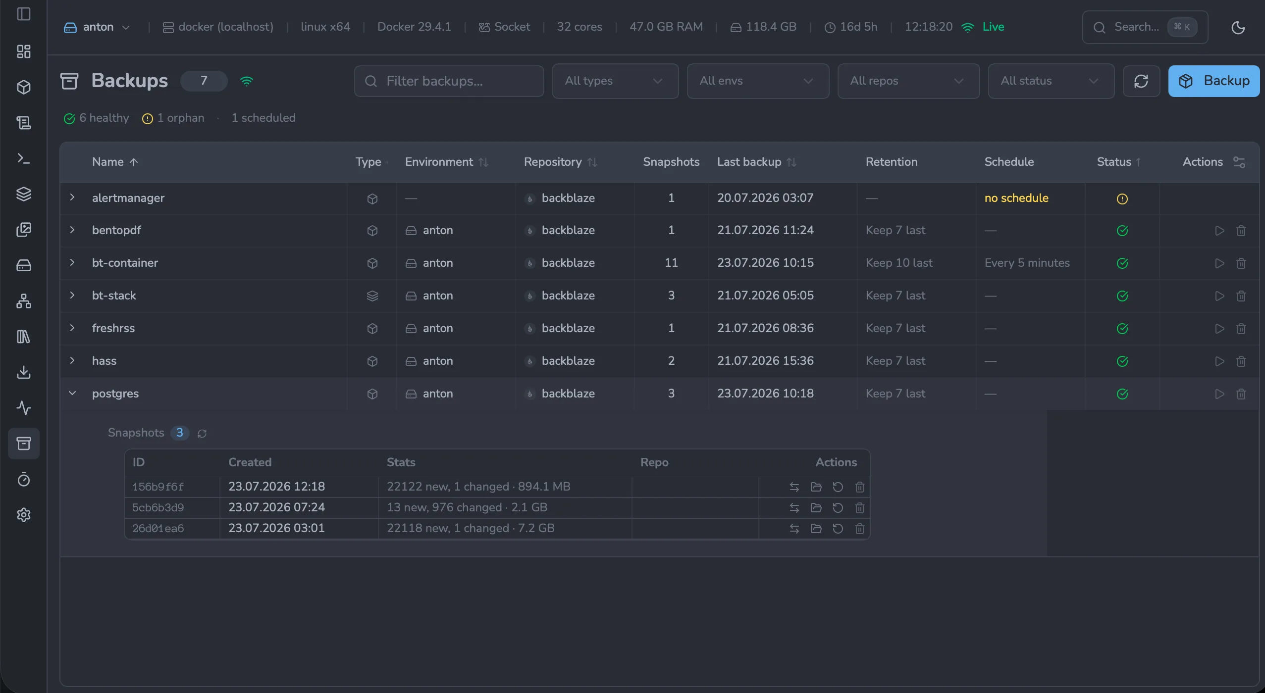Click the 1 scheduled summary label
This screenshot has width=1265, height=693.
point(264,118)
